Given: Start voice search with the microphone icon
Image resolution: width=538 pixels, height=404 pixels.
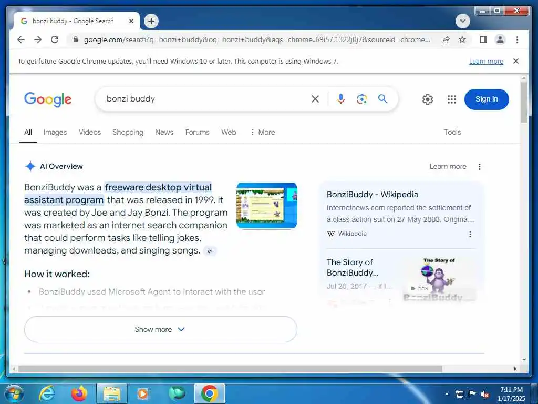Looking at the screenshot, I should tap(340, 99).
